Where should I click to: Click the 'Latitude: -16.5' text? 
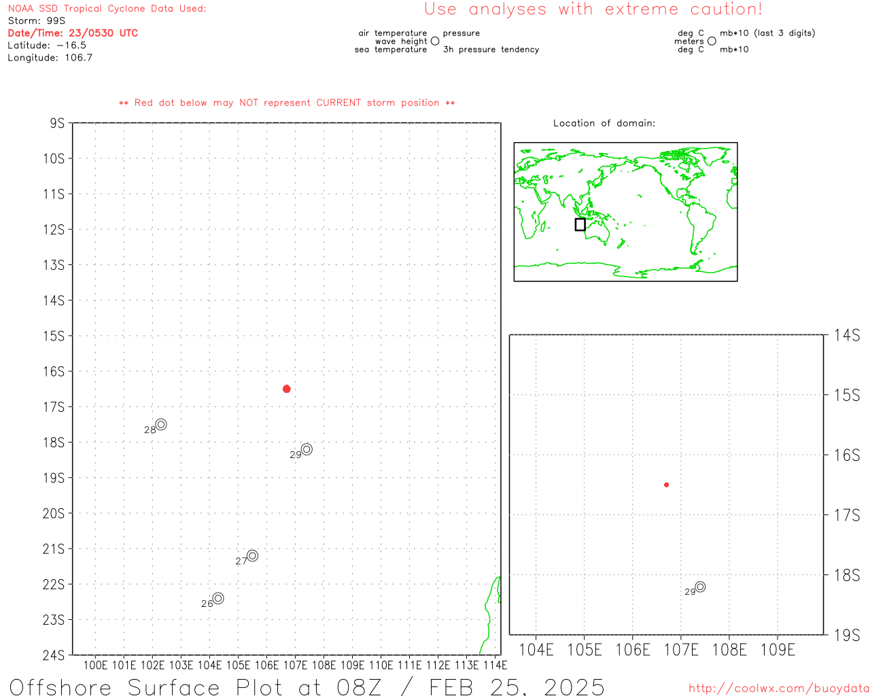[x=47, y=46]
